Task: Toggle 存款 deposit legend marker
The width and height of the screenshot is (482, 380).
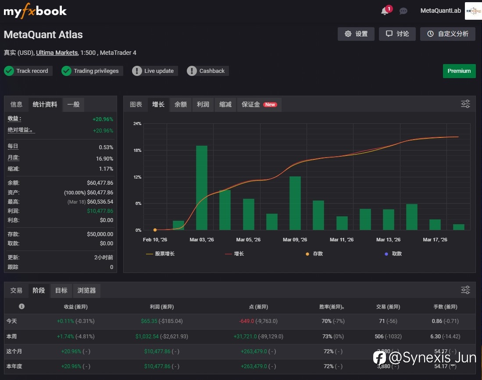Action: pyautogui.click(x=314, y=254)
